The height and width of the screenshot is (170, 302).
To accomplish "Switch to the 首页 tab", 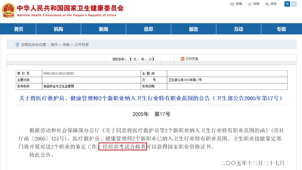I will click(x=18, y=29).
